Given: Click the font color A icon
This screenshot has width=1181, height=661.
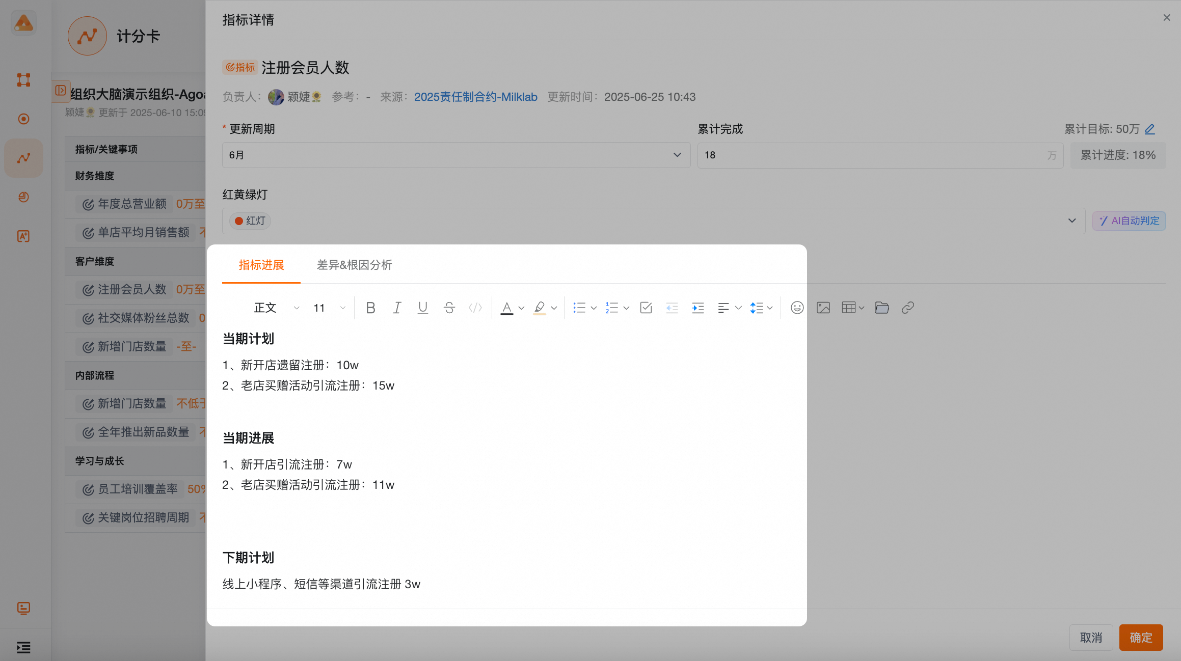Looking at the screenshot, I should pos(506,308).
